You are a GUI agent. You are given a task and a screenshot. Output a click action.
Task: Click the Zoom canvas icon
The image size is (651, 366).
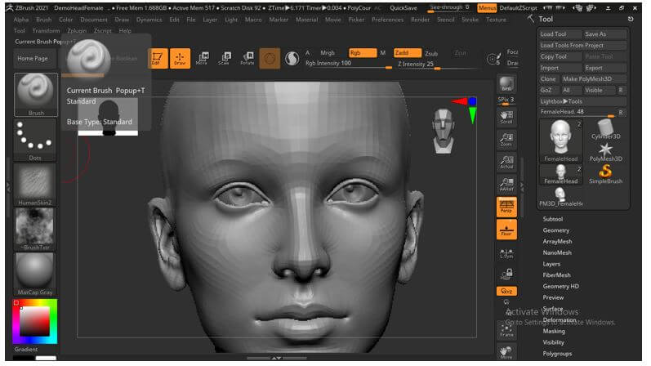coord(506,140)
